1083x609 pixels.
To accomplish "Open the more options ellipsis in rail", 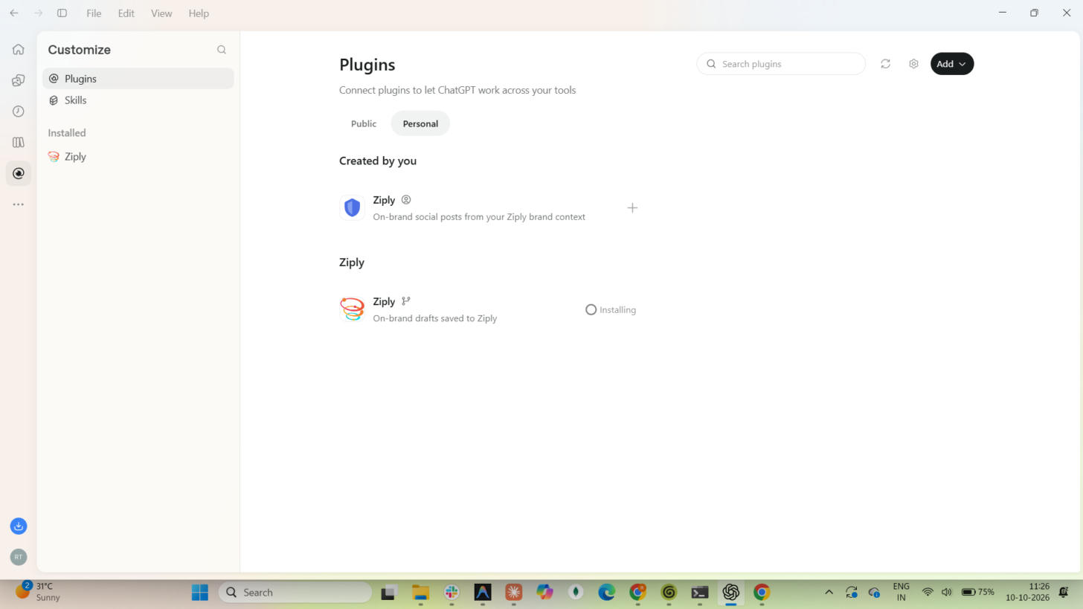I will [19, 204].
